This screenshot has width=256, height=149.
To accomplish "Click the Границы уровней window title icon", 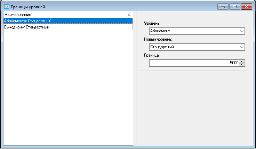I will (x=7, y=7).
